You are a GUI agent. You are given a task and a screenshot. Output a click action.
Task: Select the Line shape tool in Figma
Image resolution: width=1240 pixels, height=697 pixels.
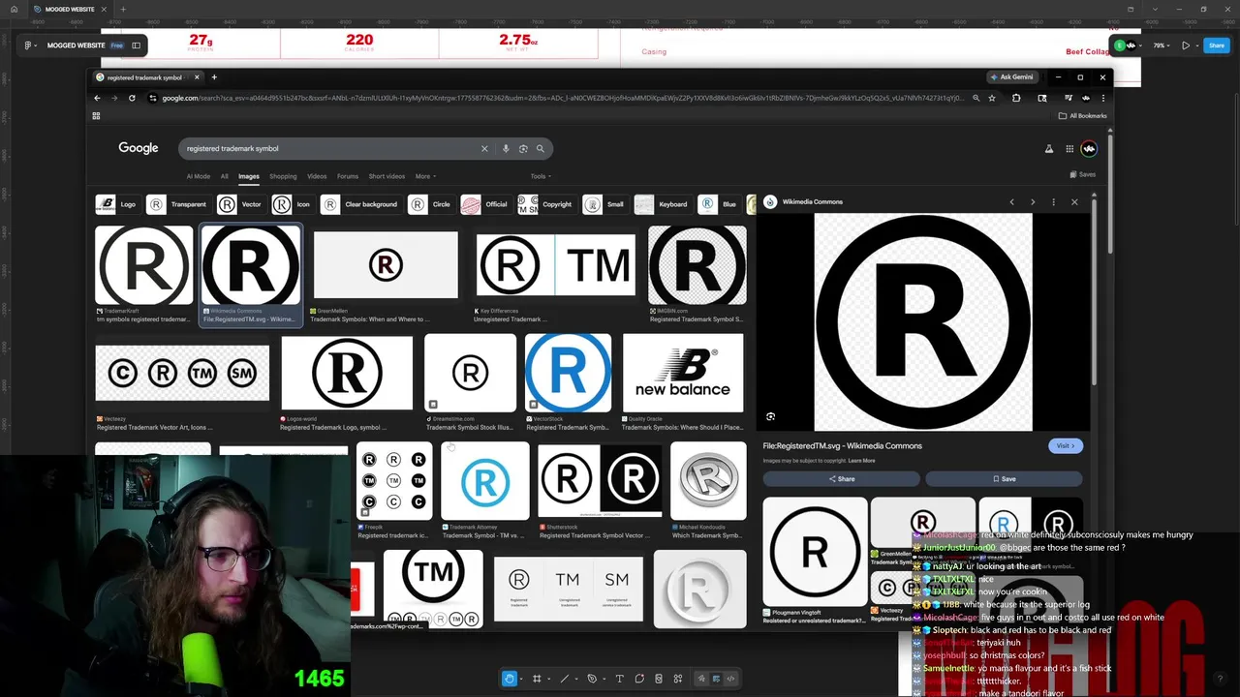[x=564, y=679]
